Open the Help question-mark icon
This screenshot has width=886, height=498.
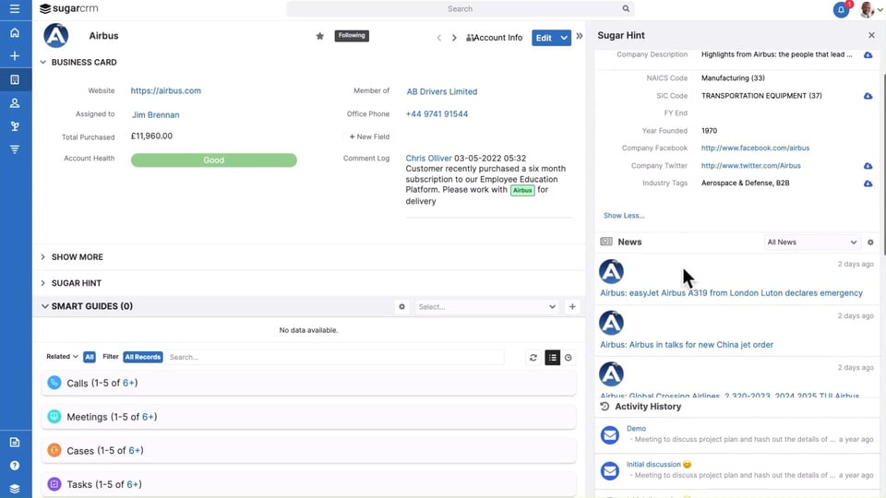(15, 465)
